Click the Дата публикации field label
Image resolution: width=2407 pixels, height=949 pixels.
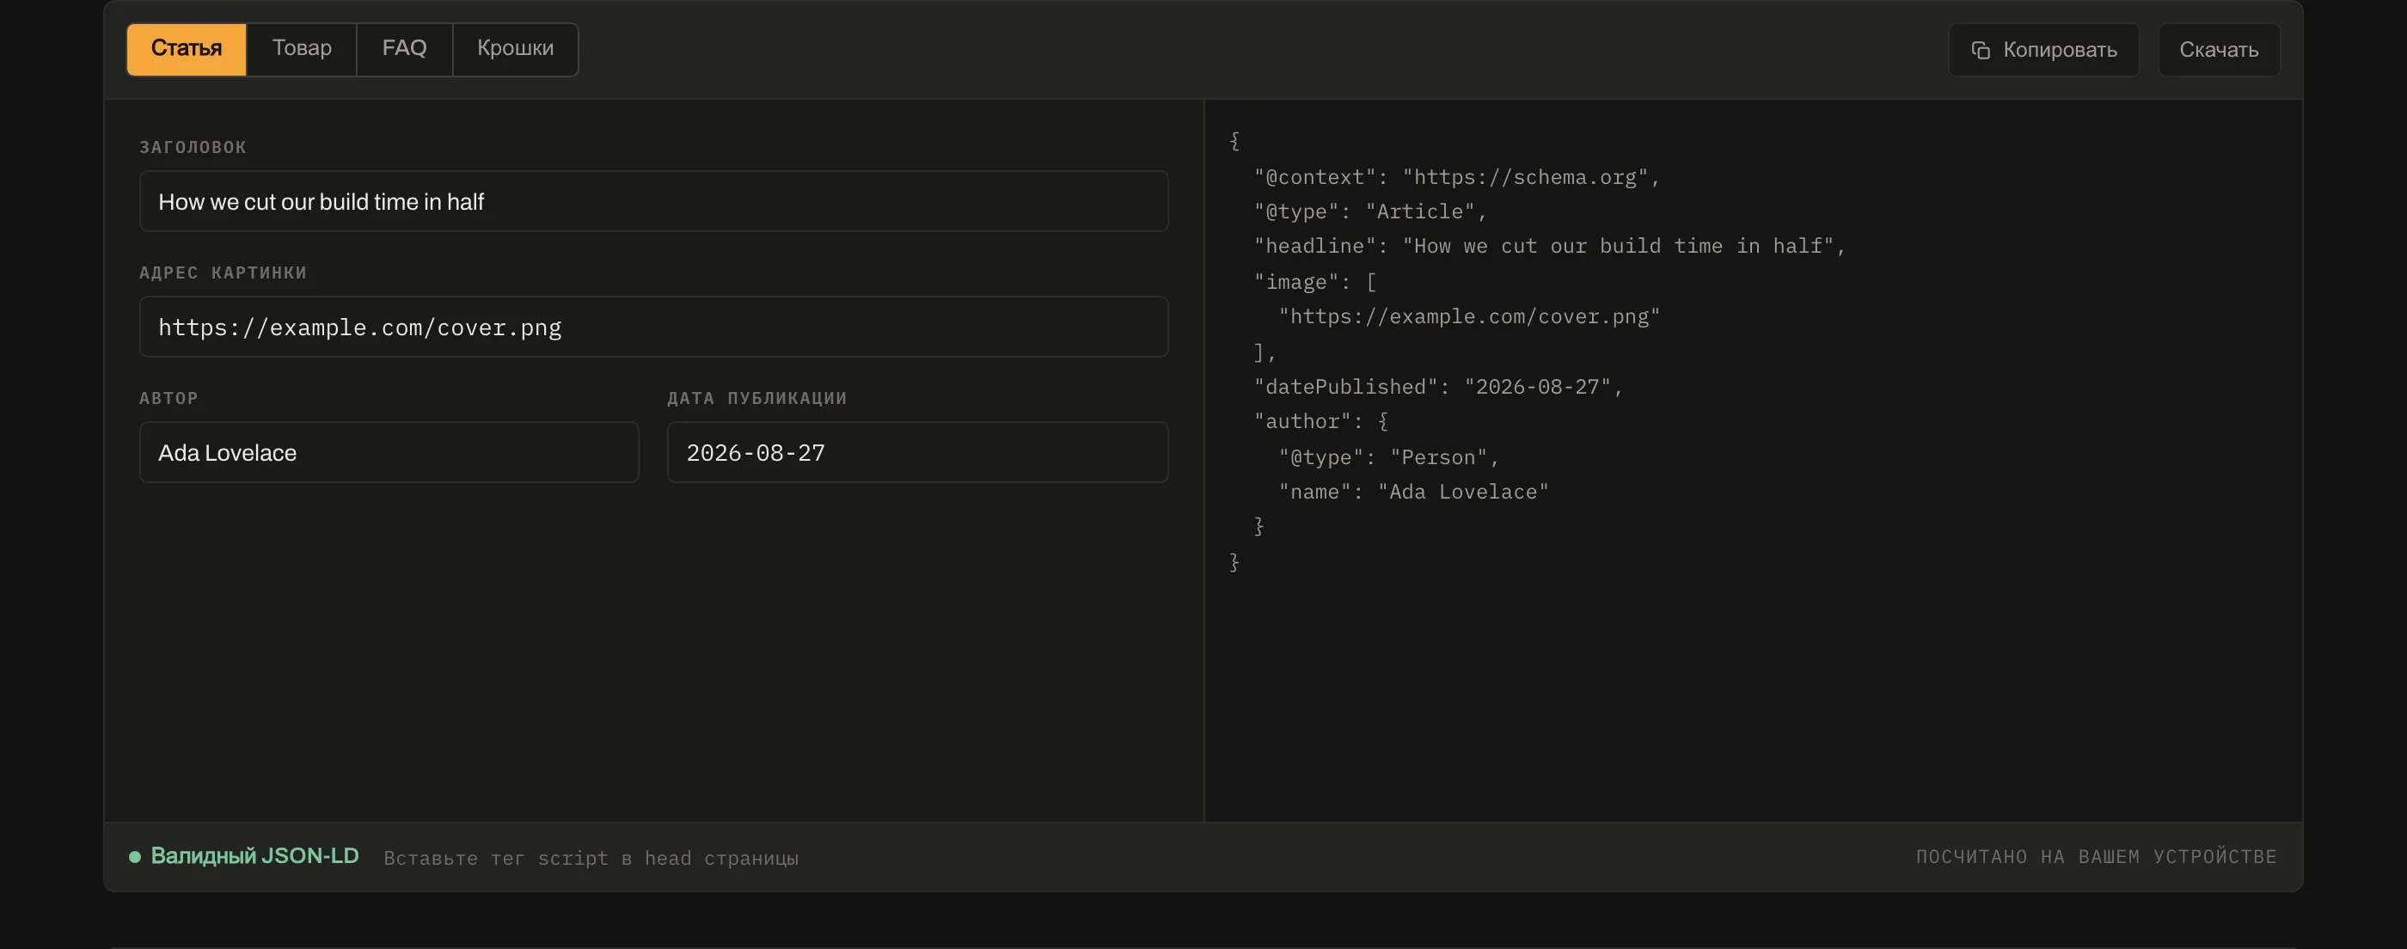(756, 398)
